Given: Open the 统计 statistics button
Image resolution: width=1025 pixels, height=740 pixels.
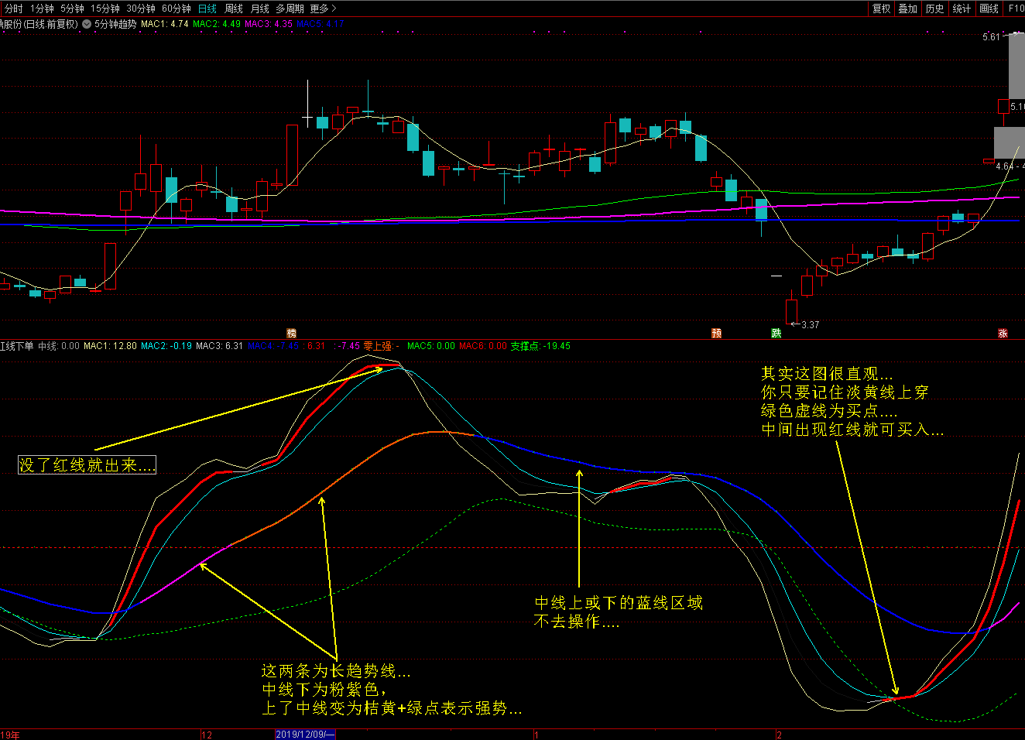Looking at the screenshot, I should (x=962, y=9).
